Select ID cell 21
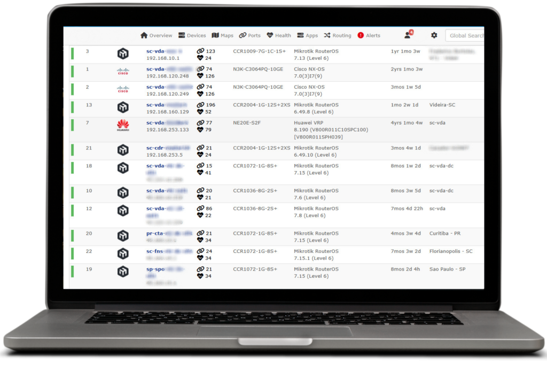 89,148
